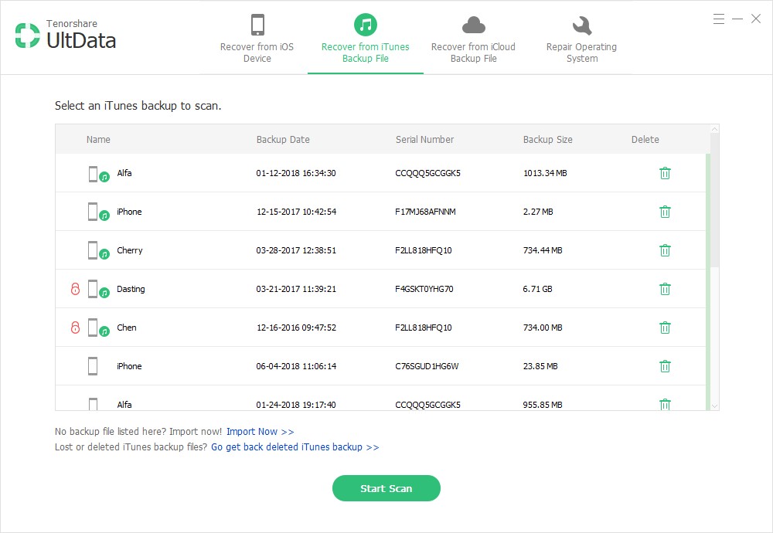Select the Dasting backup name
Viewport: 773px width, 533px height.
131,289
